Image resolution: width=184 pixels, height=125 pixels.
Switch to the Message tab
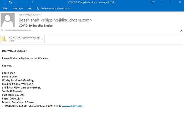click(18, 8)
